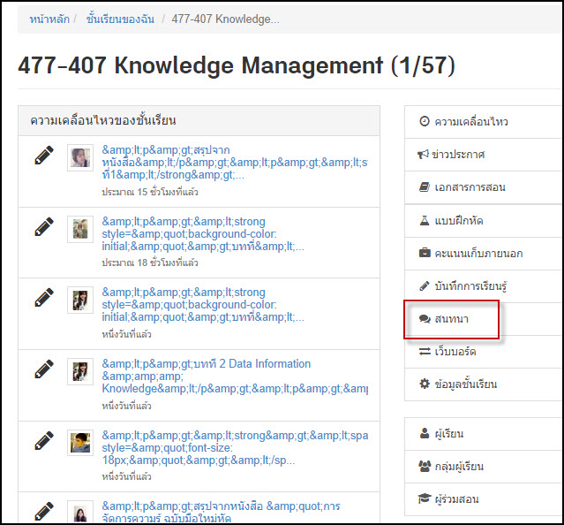
Task: Open avatar beside the bottom สรุปจากหนังสือ post
Action: 80,512
